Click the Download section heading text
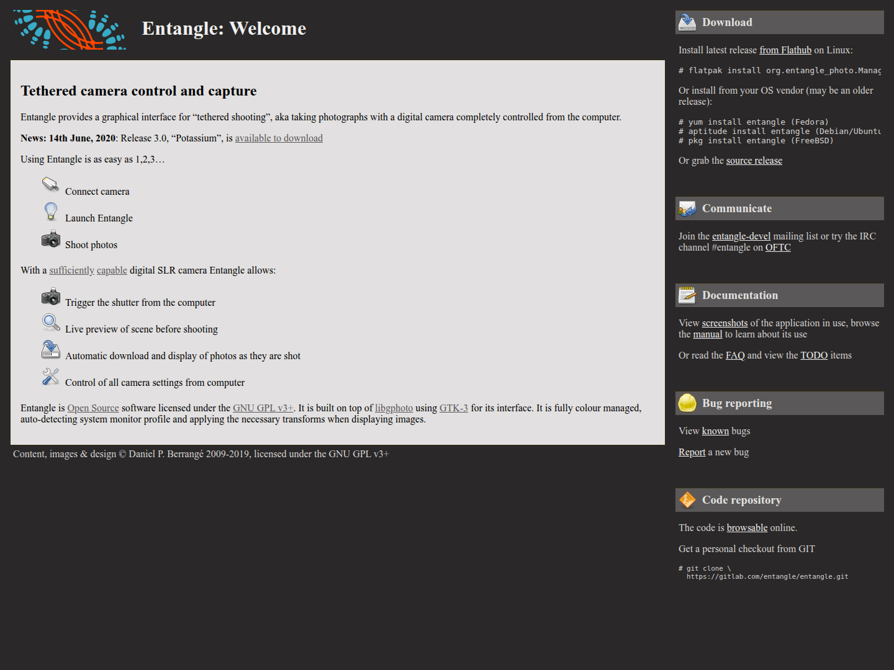 [x=727, y=22]
